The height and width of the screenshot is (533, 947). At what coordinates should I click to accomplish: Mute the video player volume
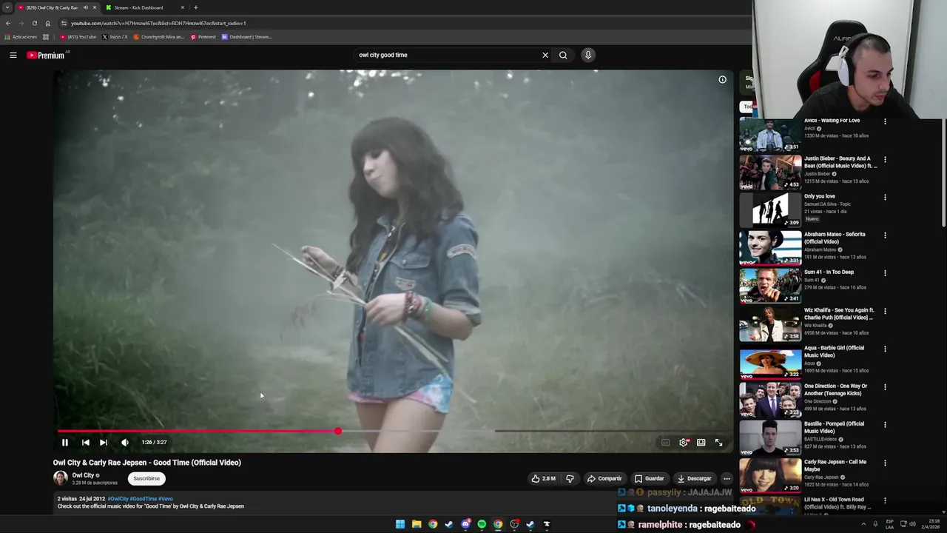coord(125,442)
